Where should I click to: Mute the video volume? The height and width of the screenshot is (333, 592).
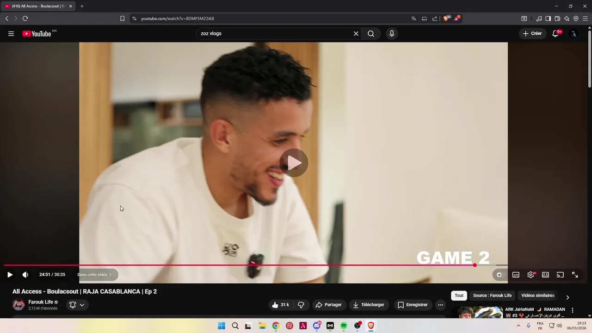click(x=25, y=275)
